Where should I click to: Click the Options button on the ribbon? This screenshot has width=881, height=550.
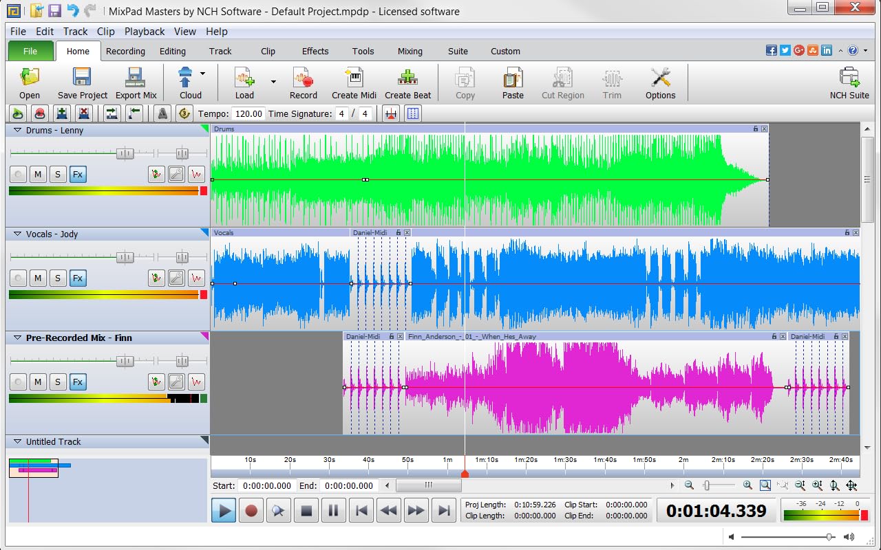660,82
